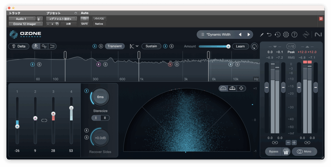Solo band 1 with its S button
This screenshot has width=331, height=167.
(39, 64)
